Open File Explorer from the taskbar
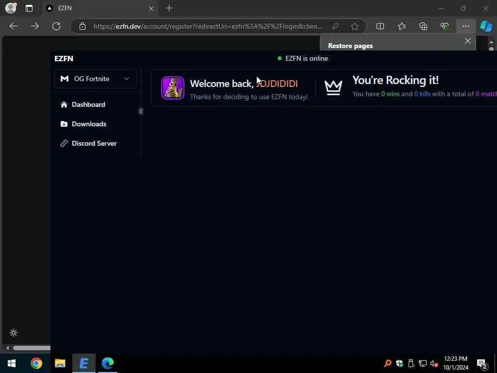This screenshot has width=497, height=373. click(x=60, y=363)
